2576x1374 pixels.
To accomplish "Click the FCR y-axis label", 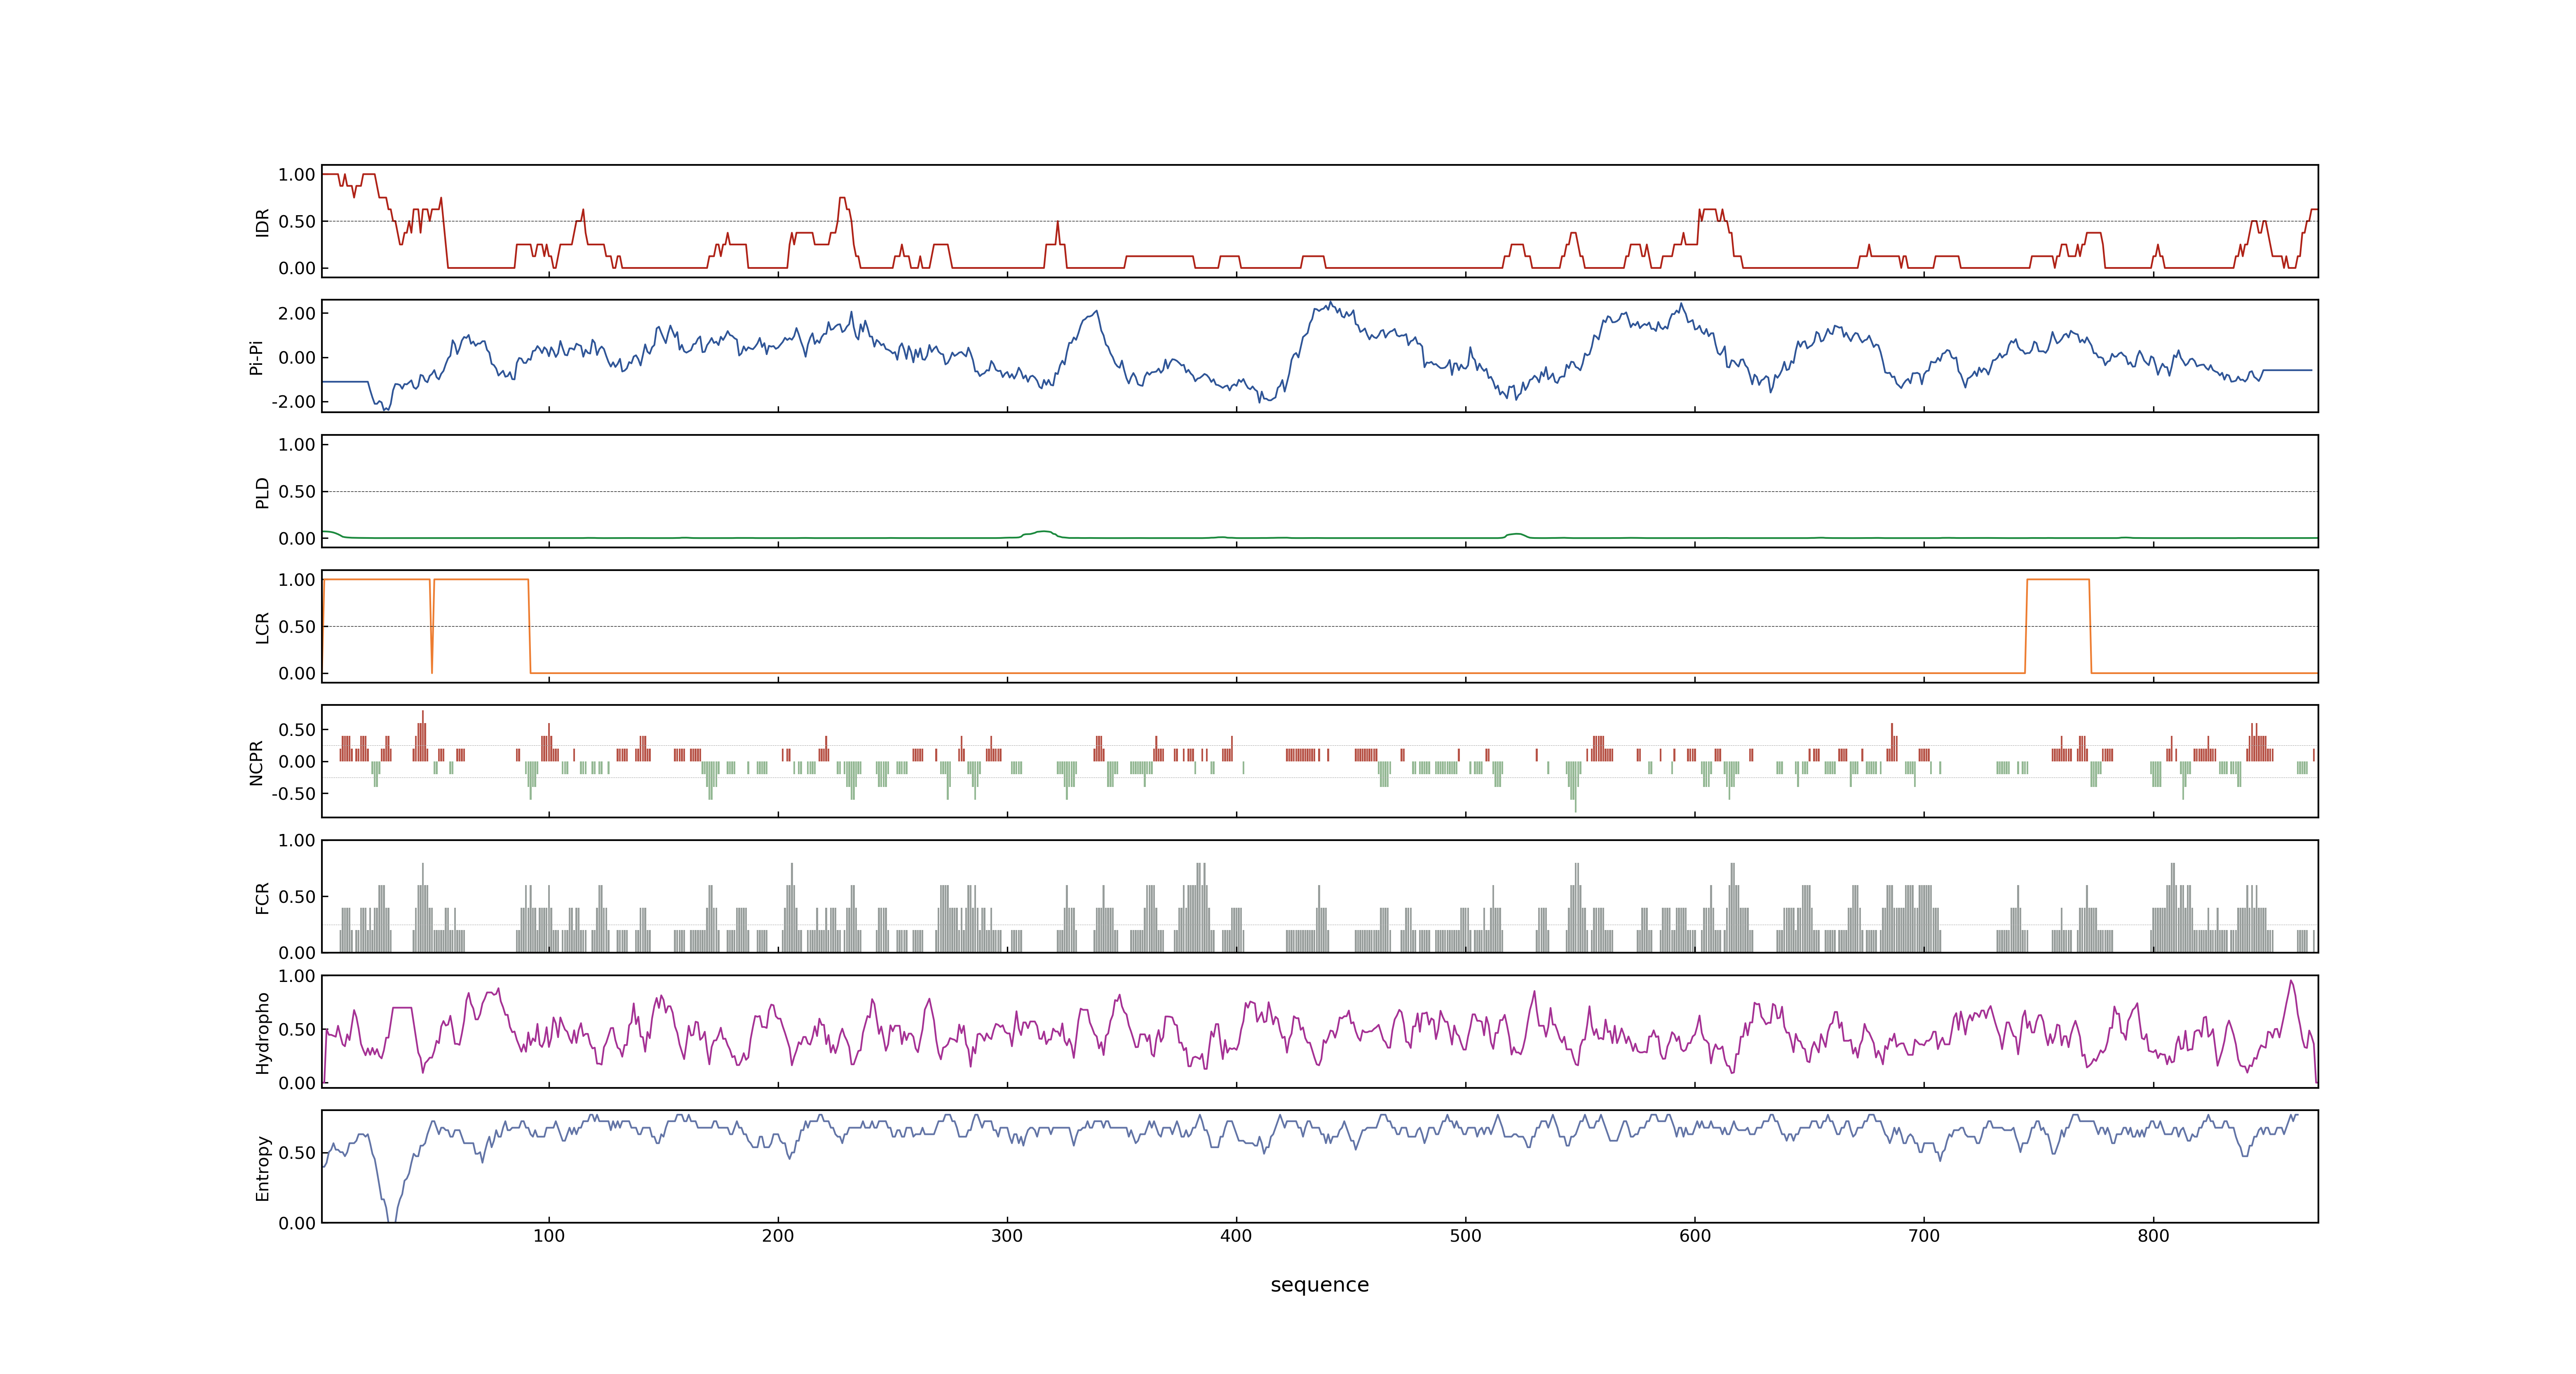I will click(262, 897).
